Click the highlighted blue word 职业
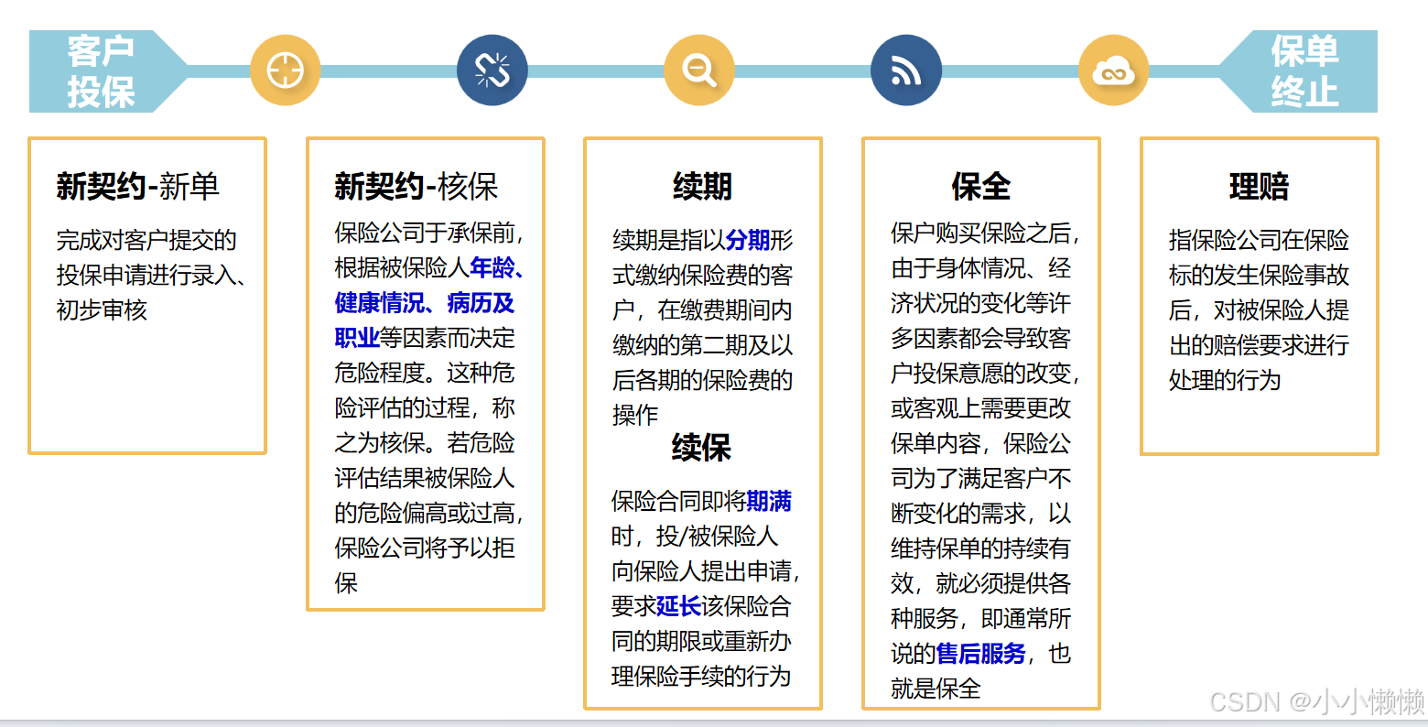 (357, 338)
